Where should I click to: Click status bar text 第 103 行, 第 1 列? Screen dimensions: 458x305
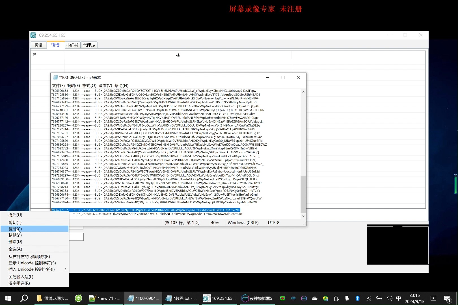(x=182, y=223)
